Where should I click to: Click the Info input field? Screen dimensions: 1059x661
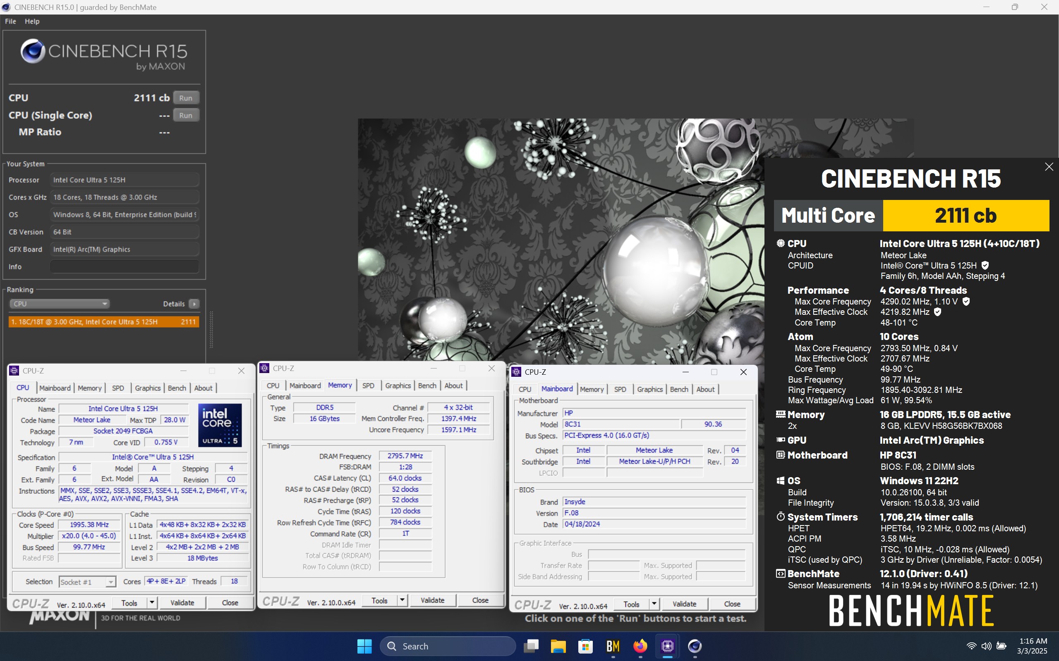pos(125,266)
